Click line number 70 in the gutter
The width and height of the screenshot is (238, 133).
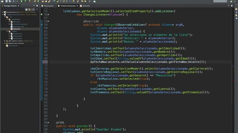(45, 62)
